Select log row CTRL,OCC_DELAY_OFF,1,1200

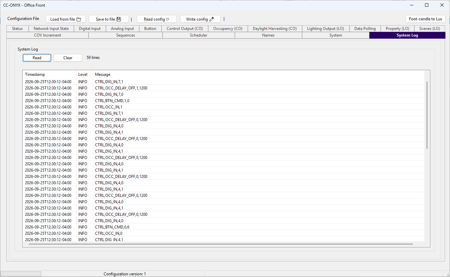click(223, 88)
